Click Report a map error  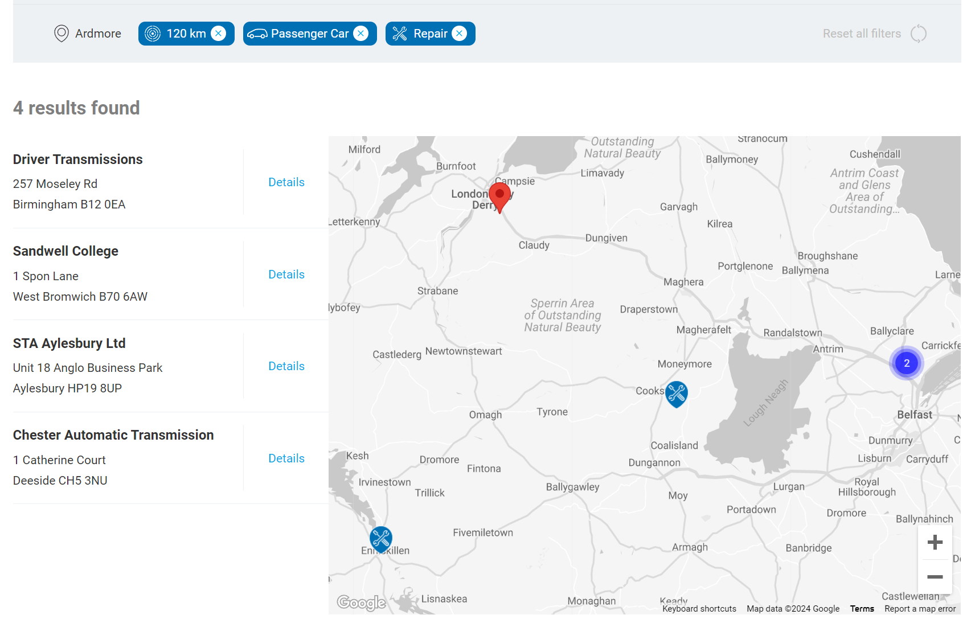pyautogui.click(x=920, y=609)
